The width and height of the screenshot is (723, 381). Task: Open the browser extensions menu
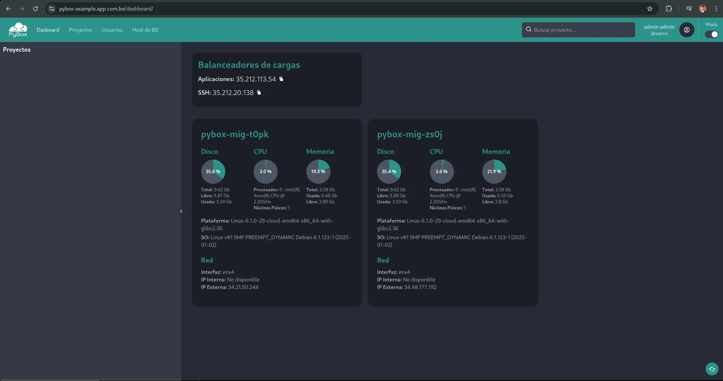click(x=669, y=9)
